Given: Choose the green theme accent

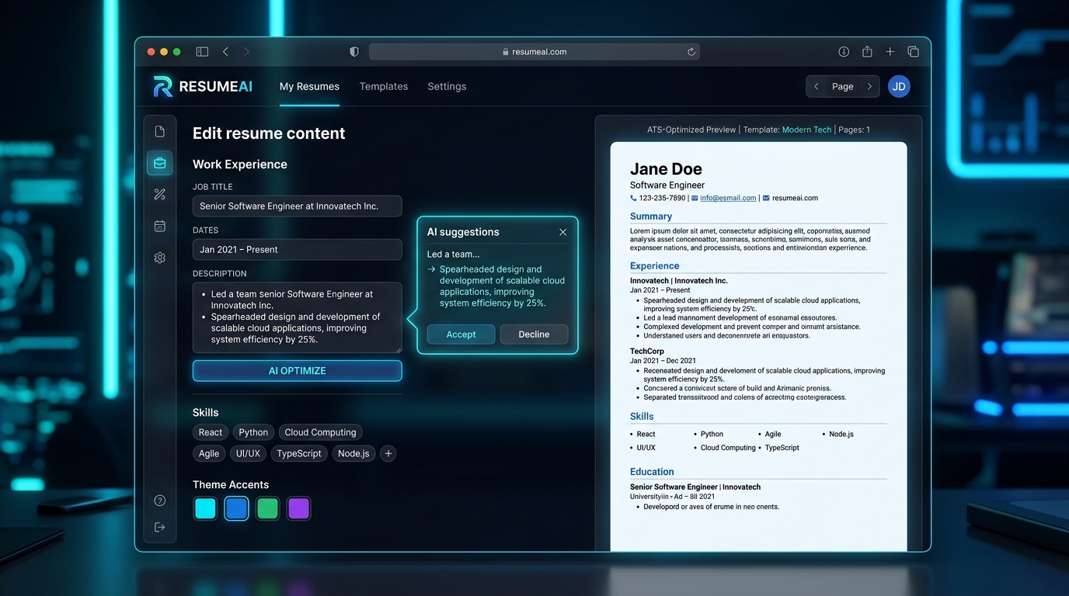Looking at the screenshot, I should (x=267, y=508).
